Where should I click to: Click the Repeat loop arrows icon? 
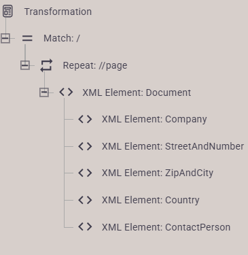pyautogui.click(x=46, y=65)
